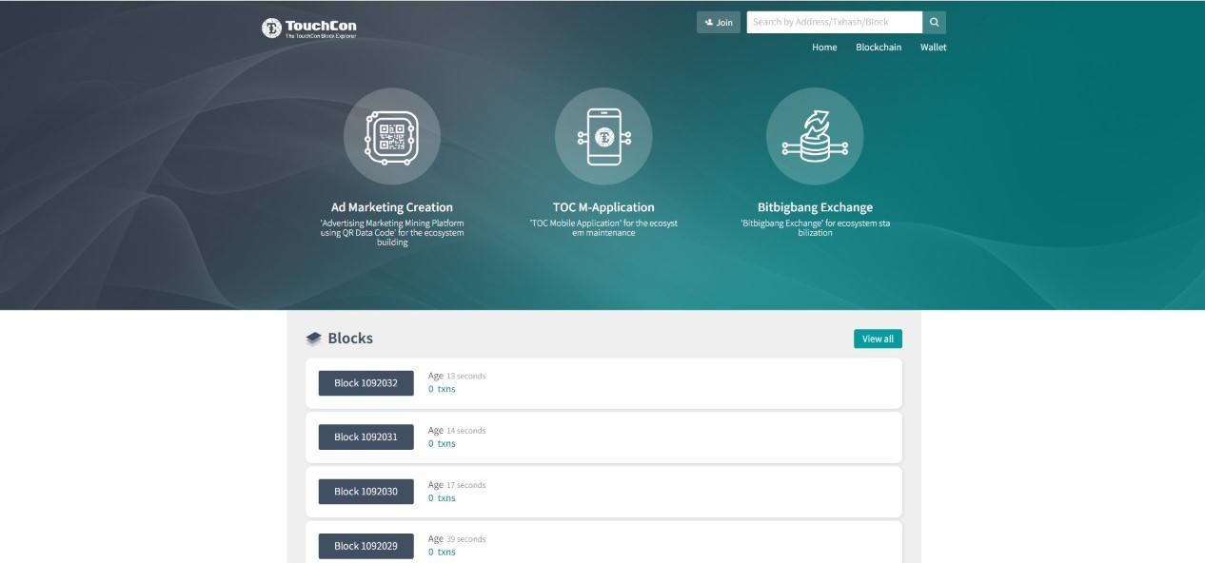The width and height of the screenshot is (1205, 563).
Task: Click the 0 txns link of Block 1092030
Action: [442, 497]
